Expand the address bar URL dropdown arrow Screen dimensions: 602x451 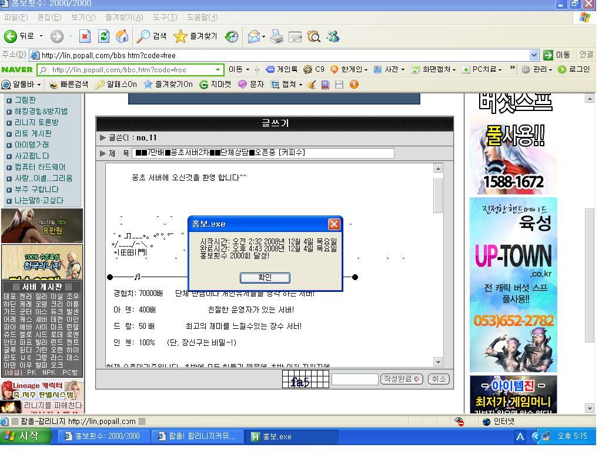click(534, 55)
